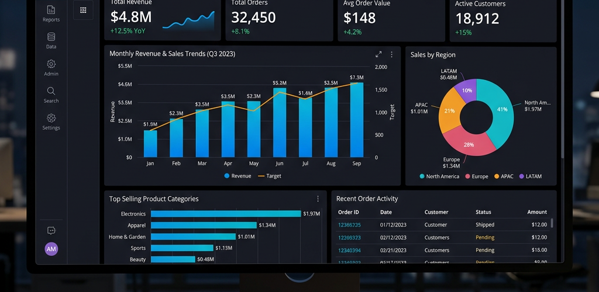Open the Data database icon
This screenshot has width=599, height=292.
[51, 37]
